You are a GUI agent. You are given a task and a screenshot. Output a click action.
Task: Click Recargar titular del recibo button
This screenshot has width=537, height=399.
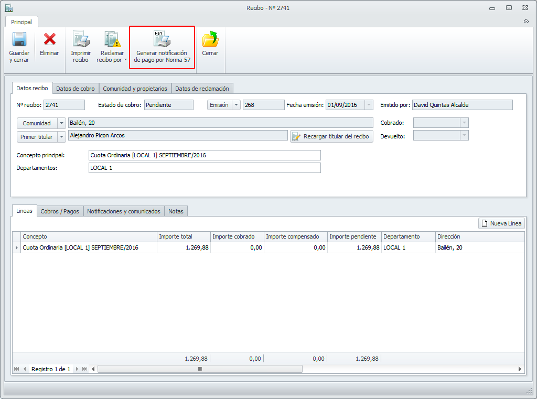[x=331, y=136]
